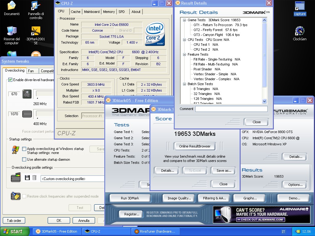Viewport: 315px width, 236px height.
Task: Click Close in the Result Details window
Action: (x=256, y=122)
